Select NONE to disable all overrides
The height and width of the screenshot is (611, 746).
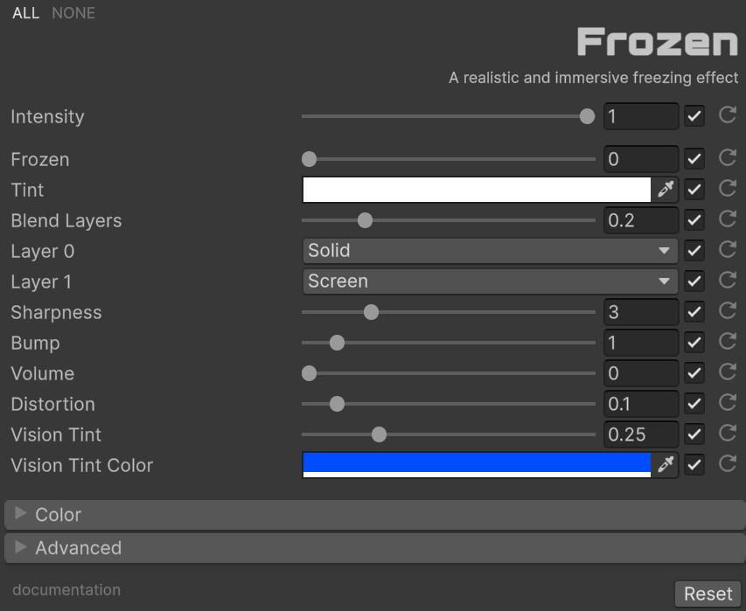(73, 13)
